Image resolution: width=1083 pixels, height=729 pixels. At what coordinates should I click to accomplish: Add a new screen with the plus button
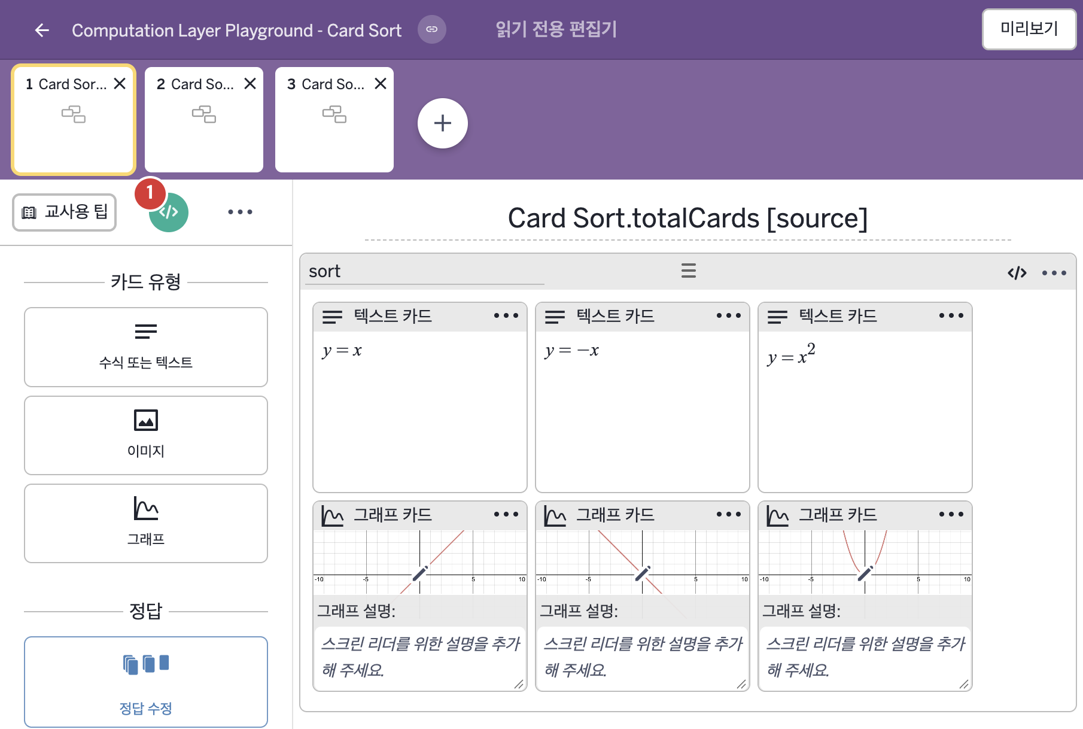pyautogui.click(x=442, y=123)
